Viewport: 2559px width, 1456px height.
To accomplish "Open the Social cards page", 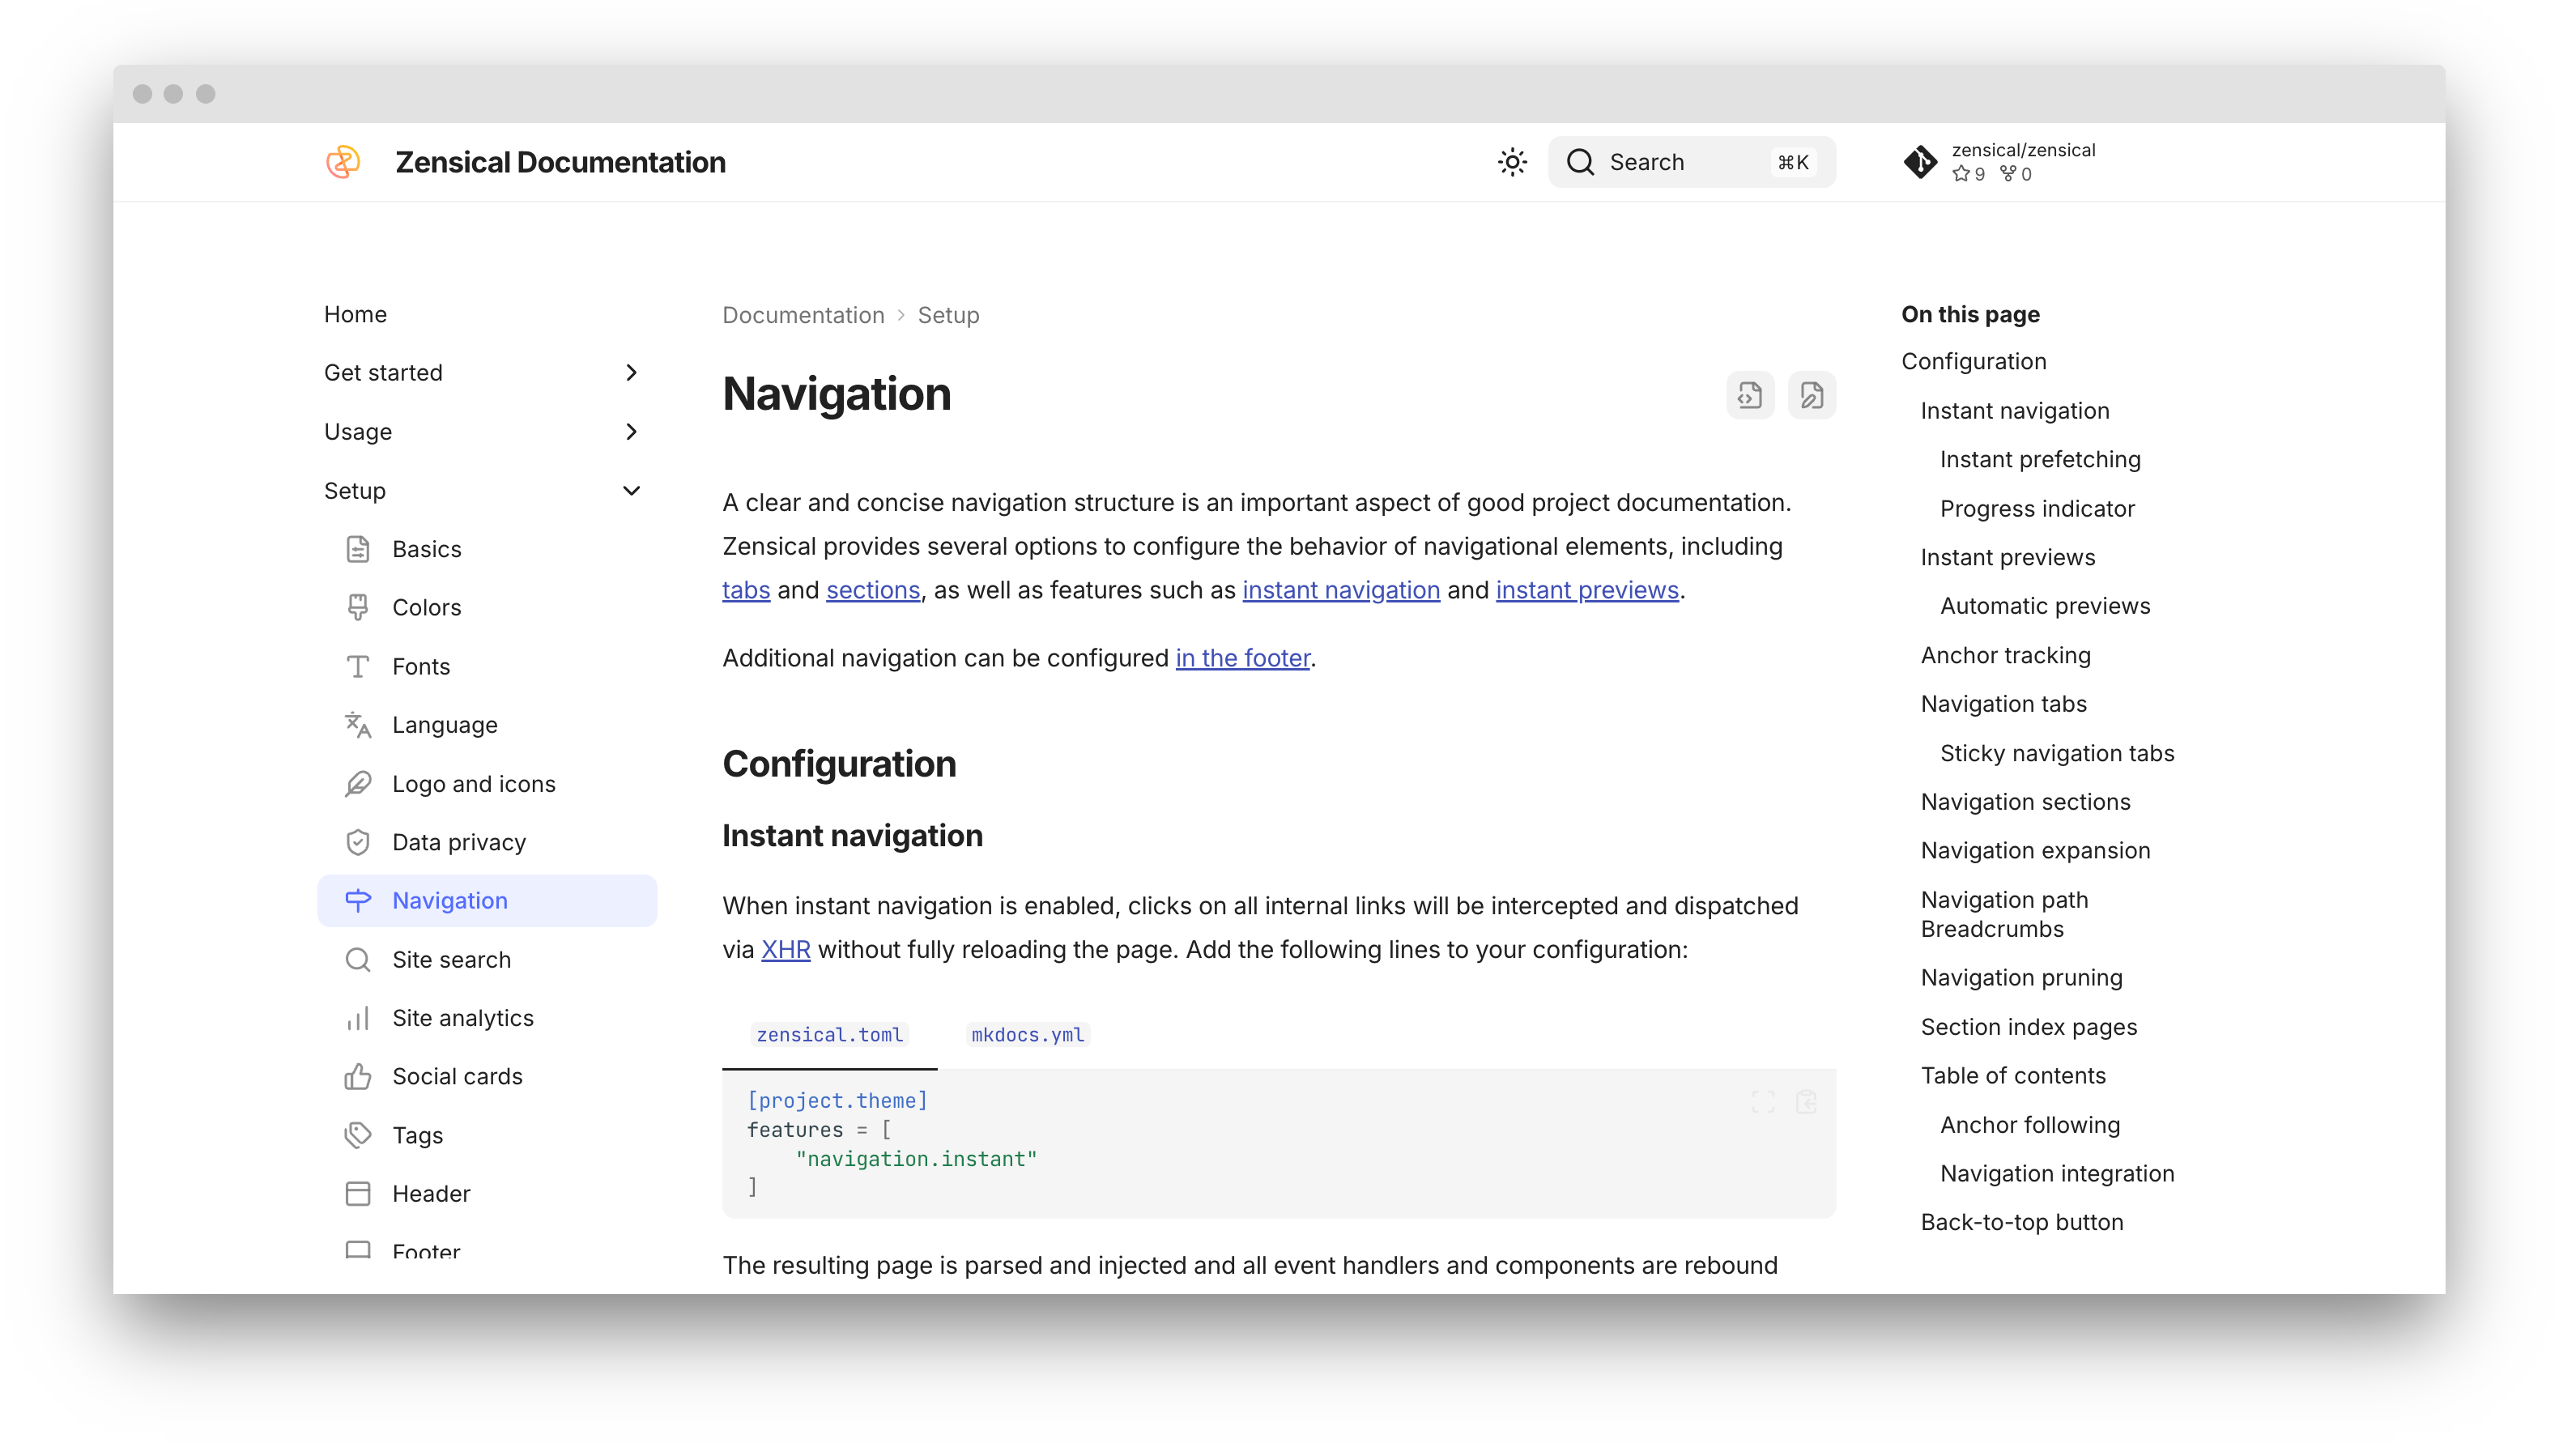I will click(x=457, y=1077).
